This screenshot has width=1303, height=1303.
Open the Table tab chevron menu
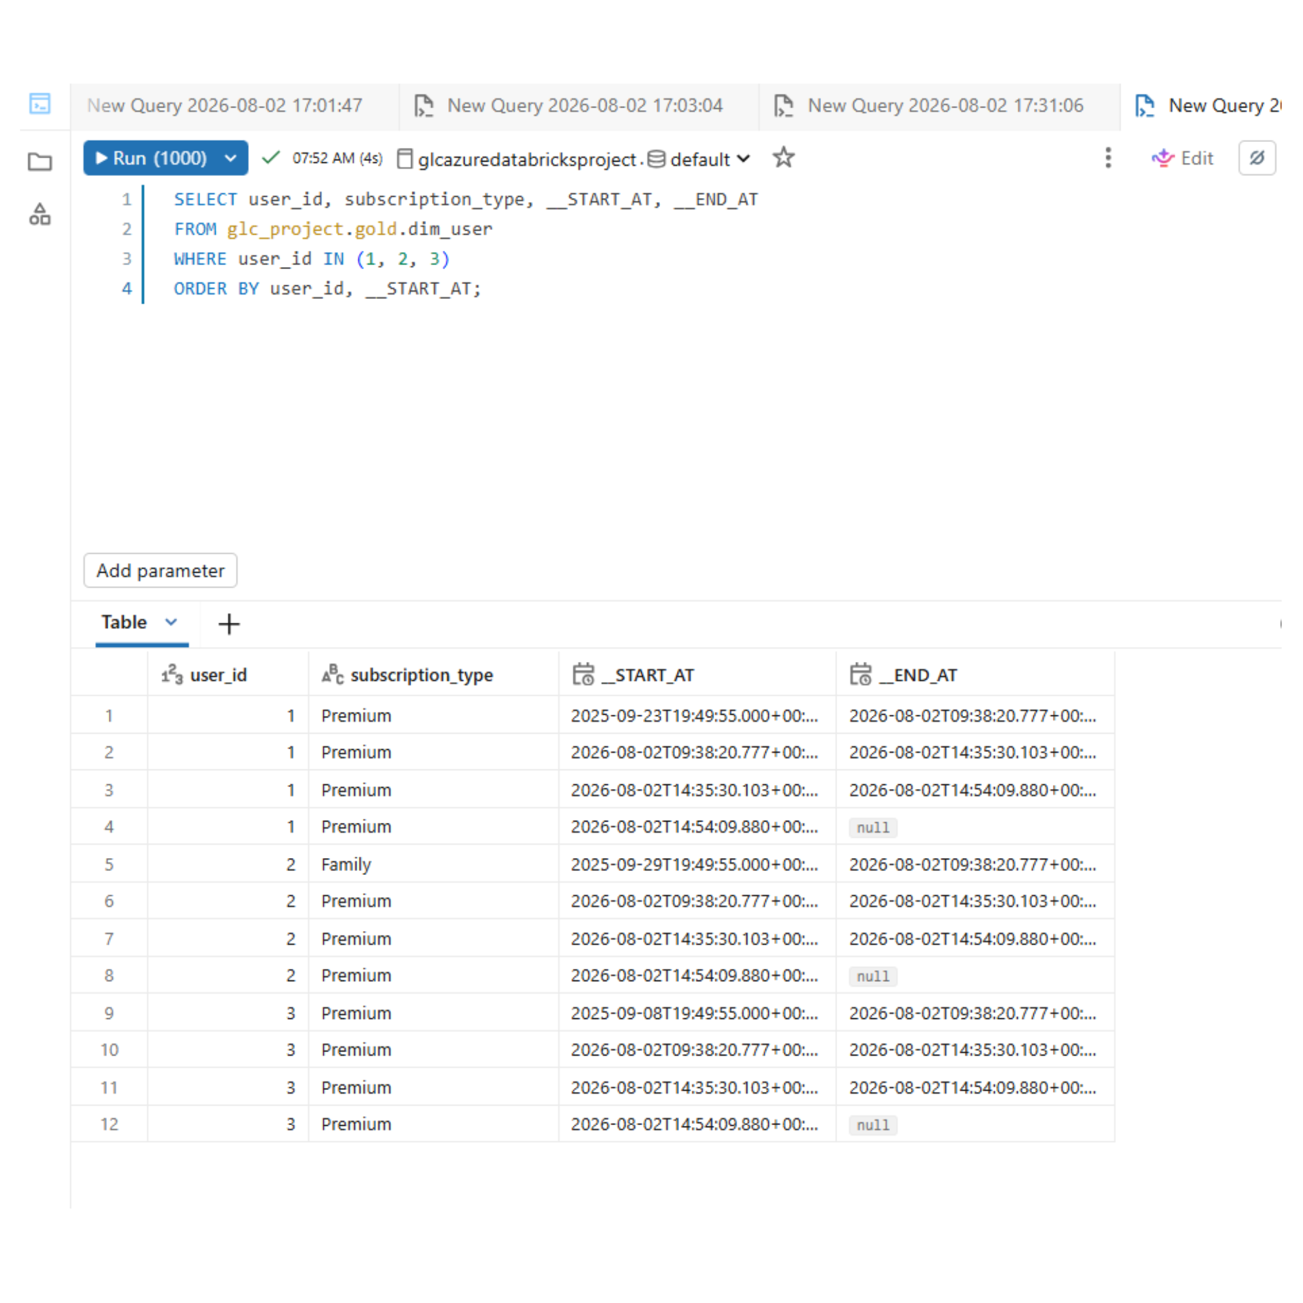(x=171, y=622)
